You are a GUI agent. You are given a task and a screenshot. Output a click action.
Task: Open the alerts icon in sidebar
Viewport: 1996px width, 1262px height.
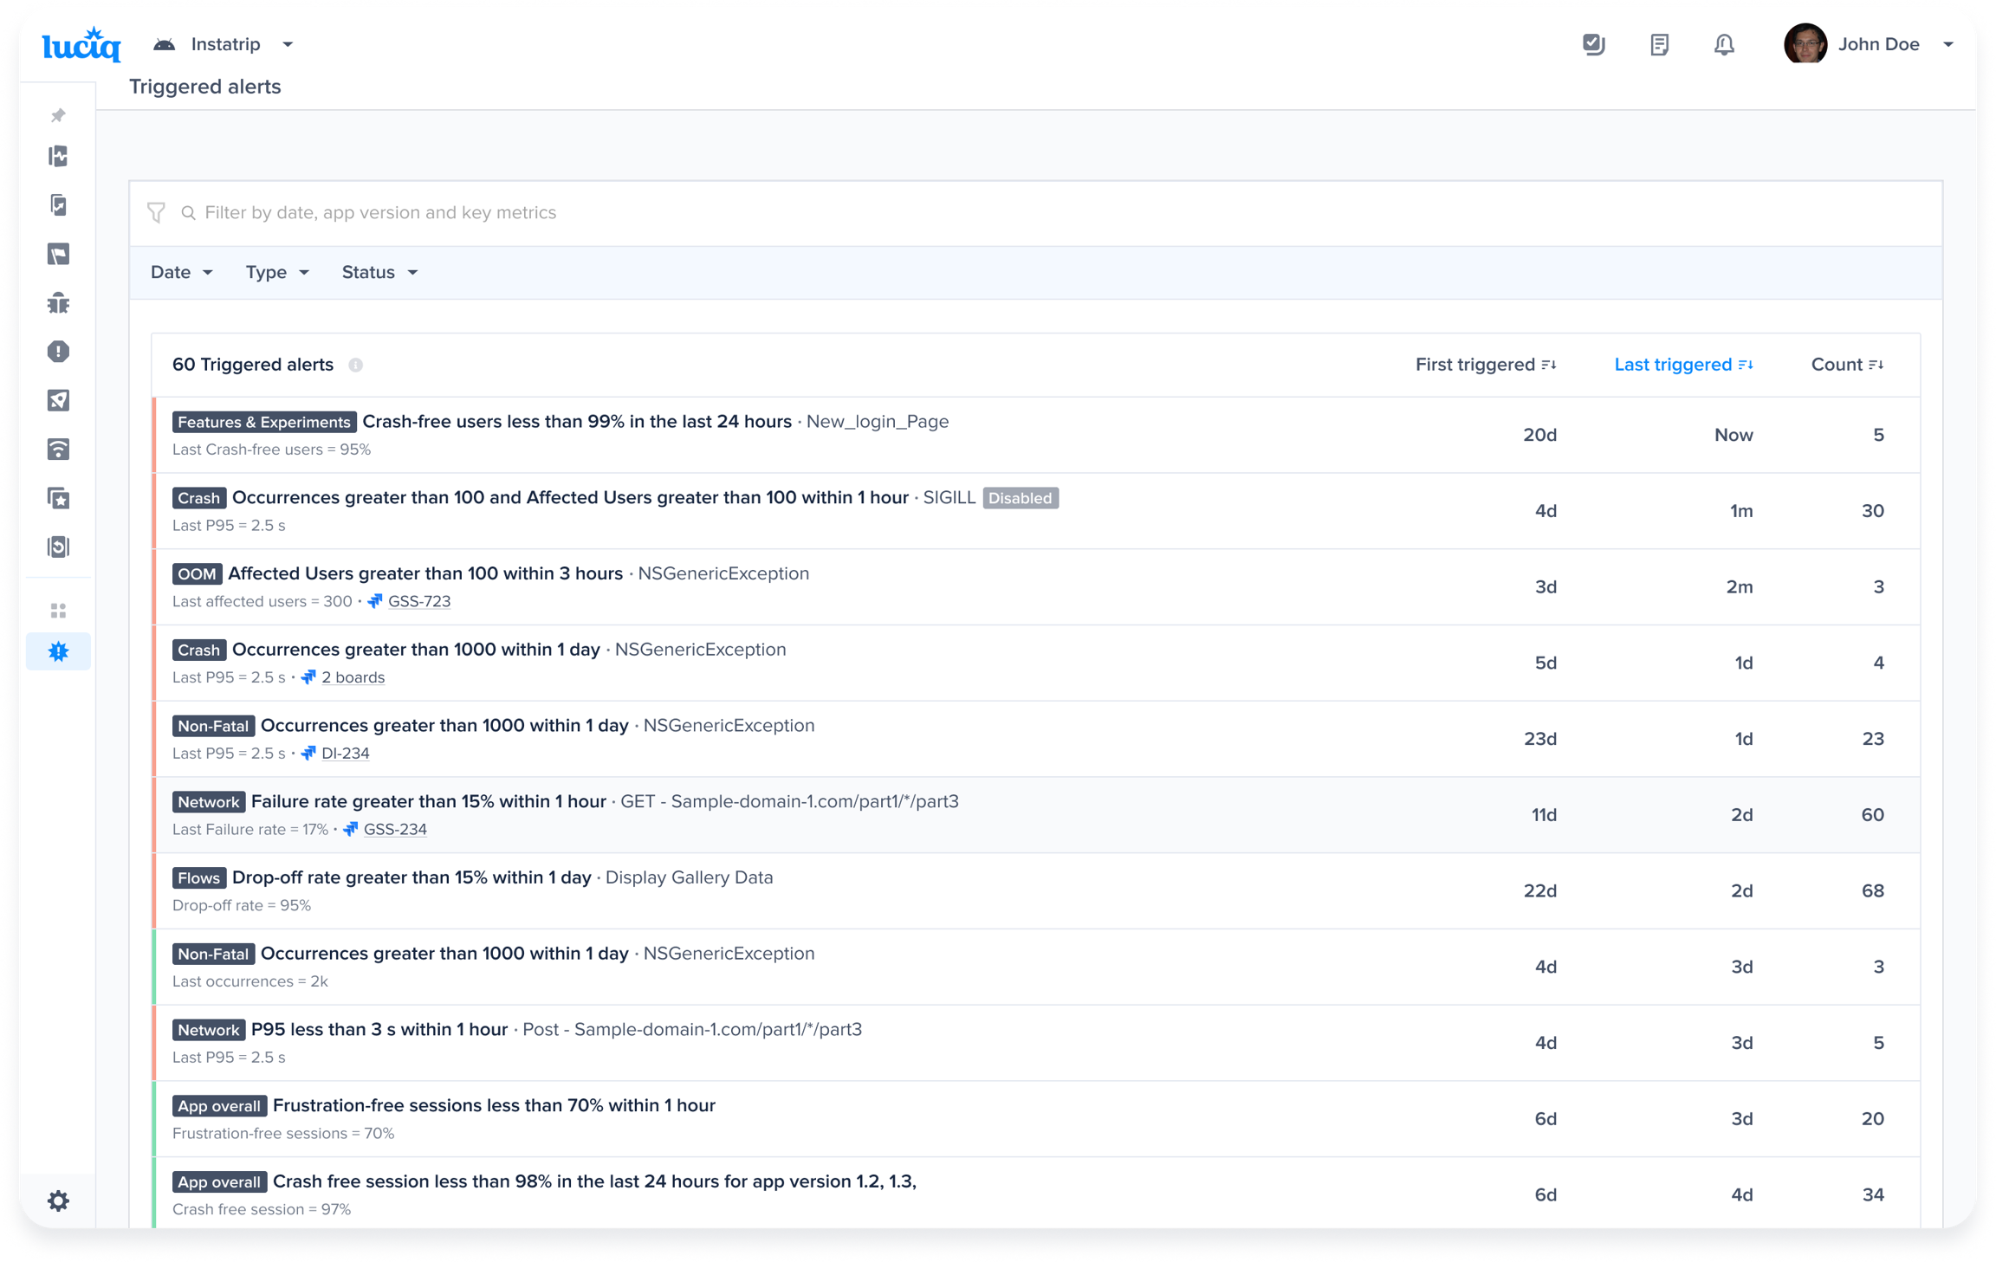(x=58, y=651)
